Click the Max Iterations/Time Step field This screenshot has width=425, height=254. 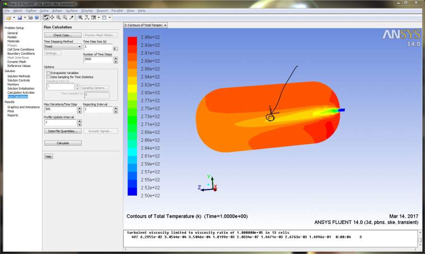pos(61,109)
